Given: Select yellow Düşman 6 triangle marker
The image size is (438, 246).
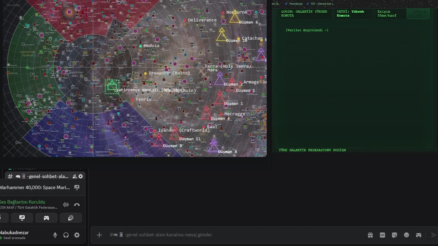Looking at the screenshot, I should [x=235, y=17].
